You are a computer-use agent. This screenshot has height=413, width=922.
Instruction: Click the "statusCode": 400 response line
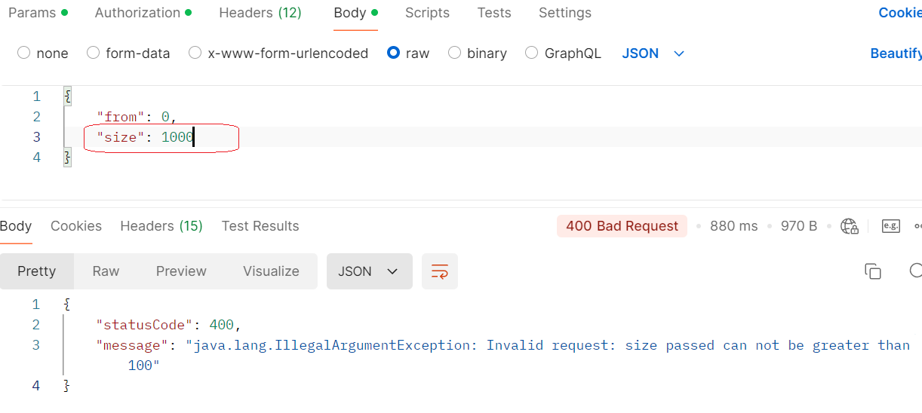(x=167, y=325)
